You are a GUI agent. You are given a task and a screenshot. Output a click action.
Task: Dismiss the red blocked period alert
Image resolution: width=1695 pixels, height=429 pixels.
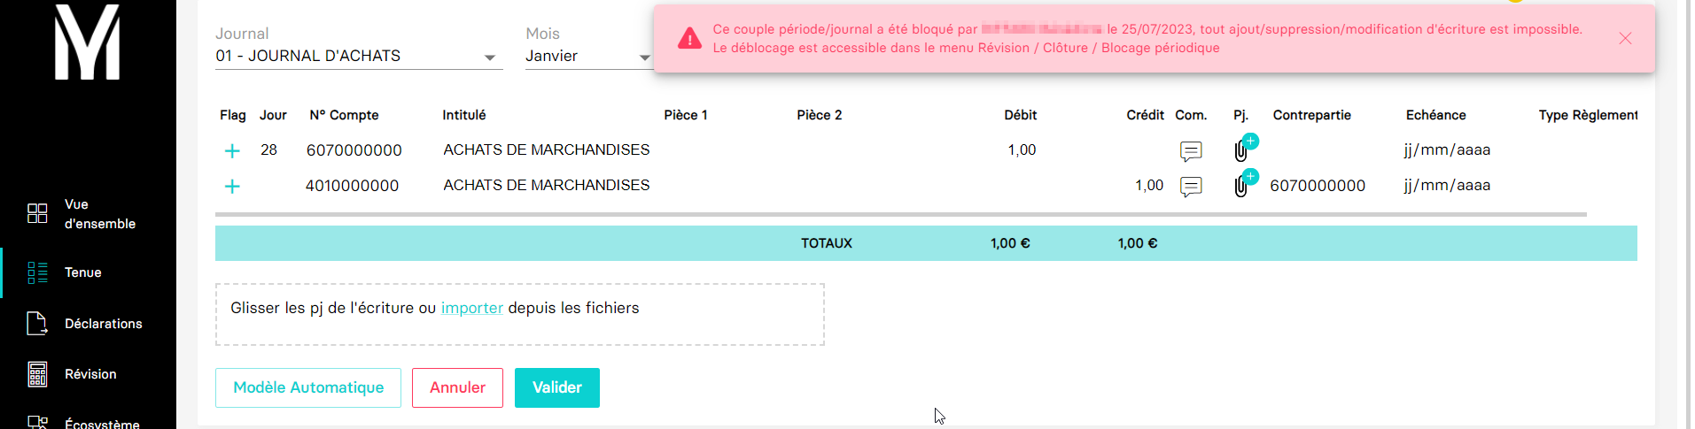(1625, 38)
